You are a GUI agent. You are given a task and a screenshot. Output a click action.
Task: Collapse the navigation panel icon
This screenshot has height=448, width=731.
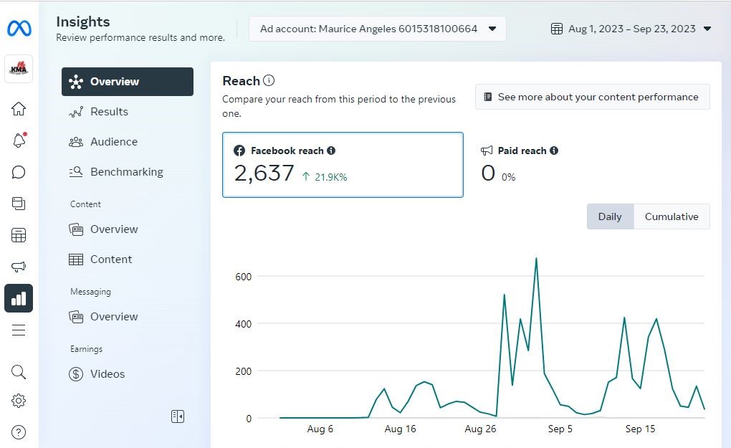point(178,416)
